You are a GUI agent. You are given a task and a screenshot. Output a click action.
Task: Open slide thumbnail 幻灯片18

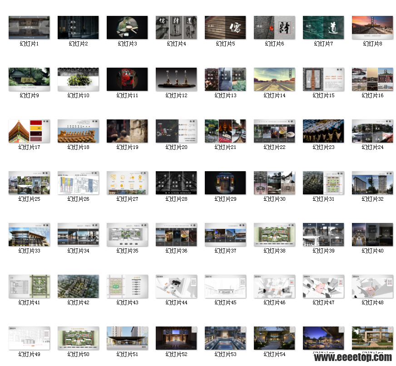pos(78,131)
